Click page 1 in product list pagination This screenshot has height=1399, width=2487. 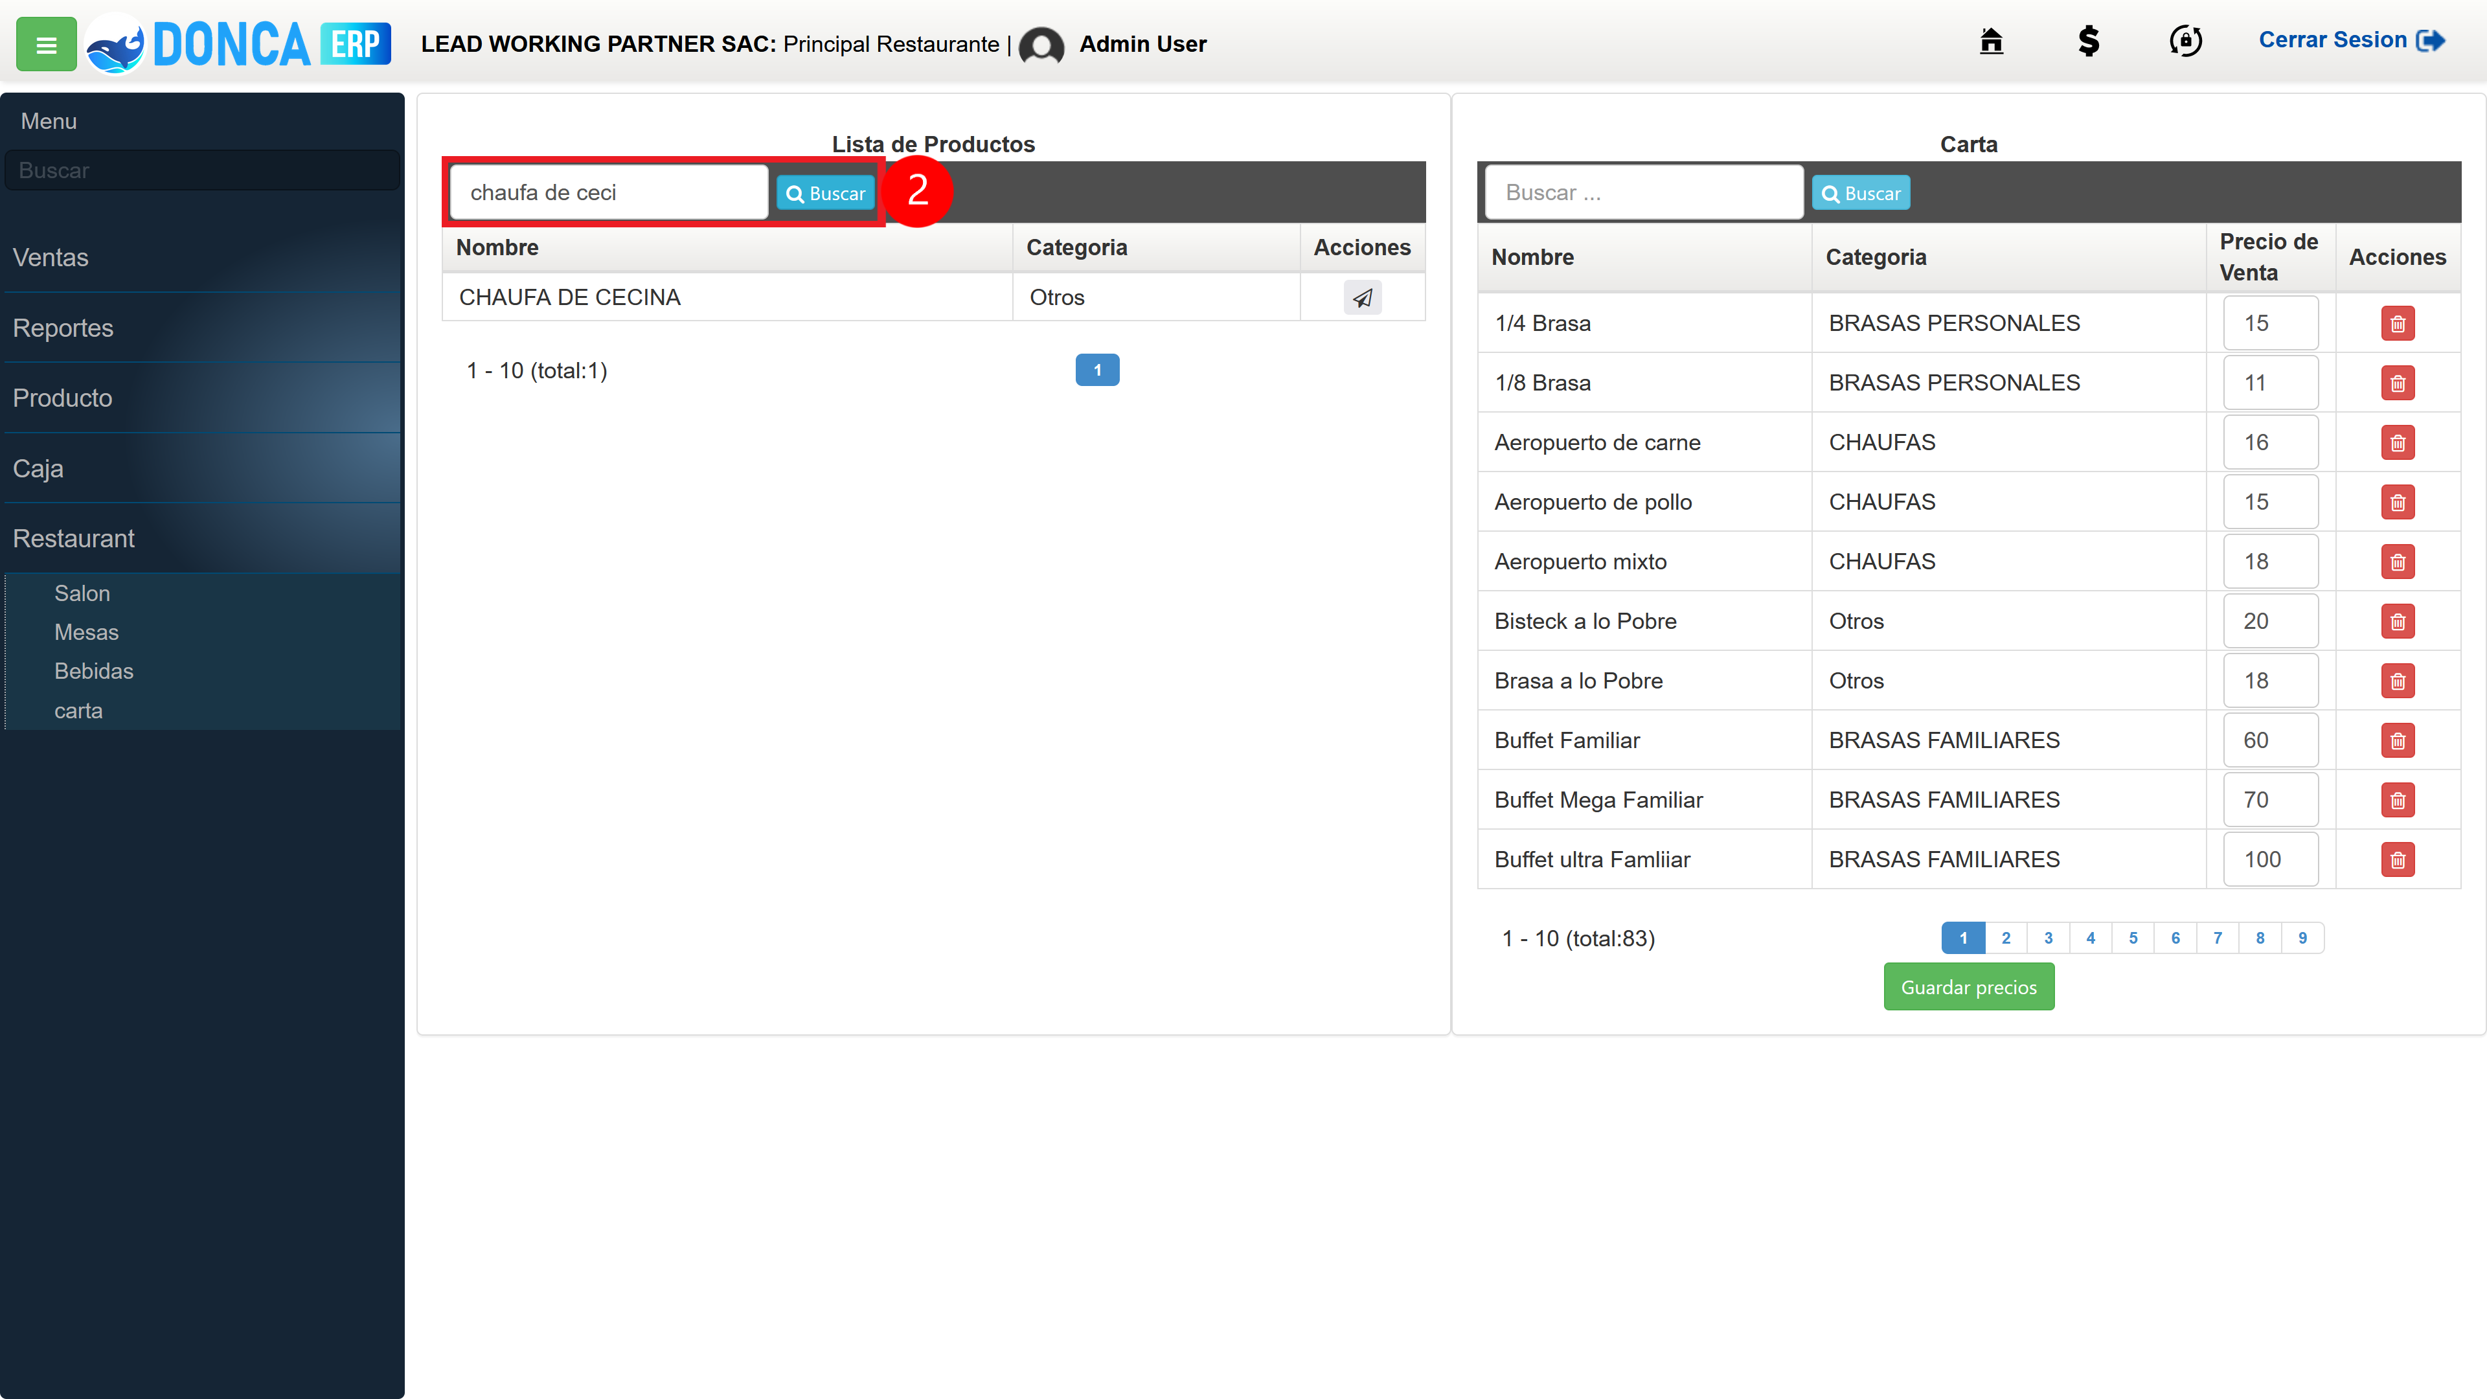click(x=1096, y=370)
